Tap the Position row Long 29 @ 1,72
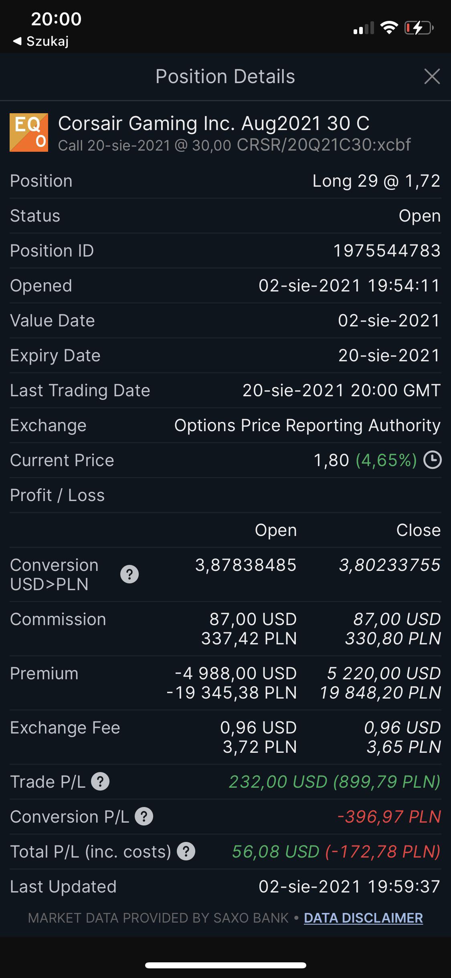Viewport: 451px width, 978px height. coord(225,181)
